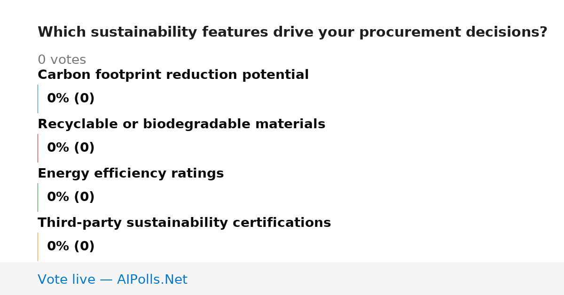Screen dimensions: 564x295
Task: Click the blue Carbon footprint result bar
Action: click(38, 99)
